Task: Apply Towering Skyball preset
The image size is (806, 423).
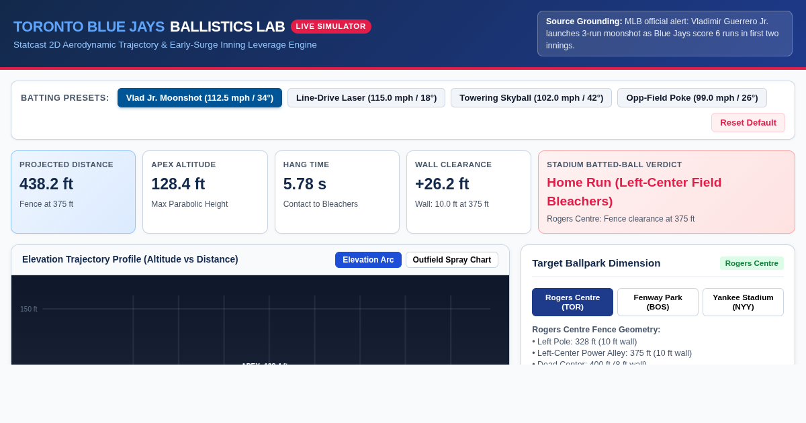Action: point(531,97)
